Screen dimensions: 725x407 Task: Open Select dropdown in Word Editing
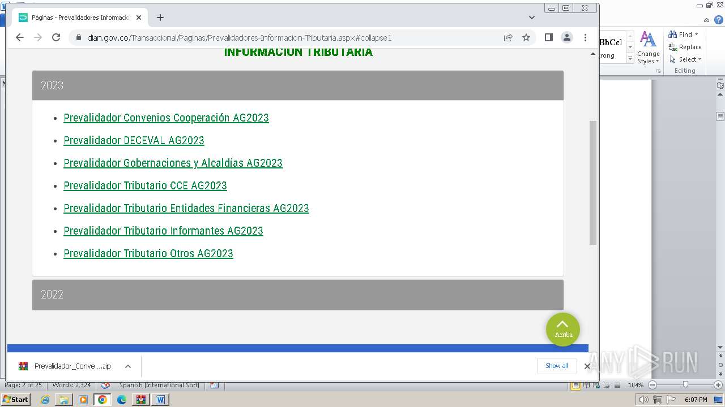click(x=685, y=59)
